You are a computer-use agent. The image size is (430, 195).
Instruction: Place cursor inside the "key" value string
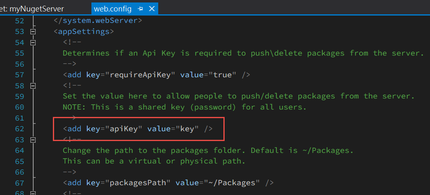click(187, 129)
